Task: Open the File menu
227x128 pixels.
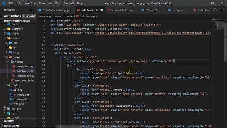Action: click(x=11, y=3)
